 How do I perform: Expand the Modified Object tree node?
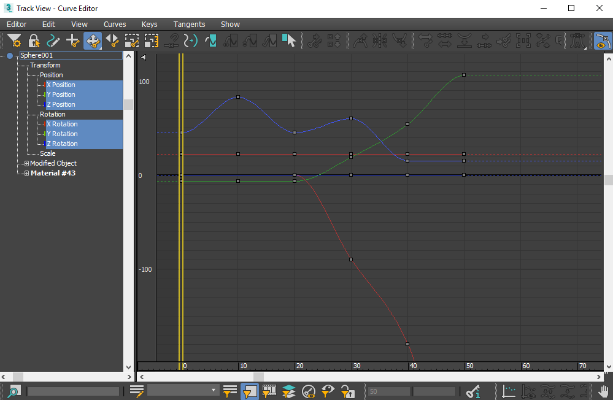pos(26,163)
